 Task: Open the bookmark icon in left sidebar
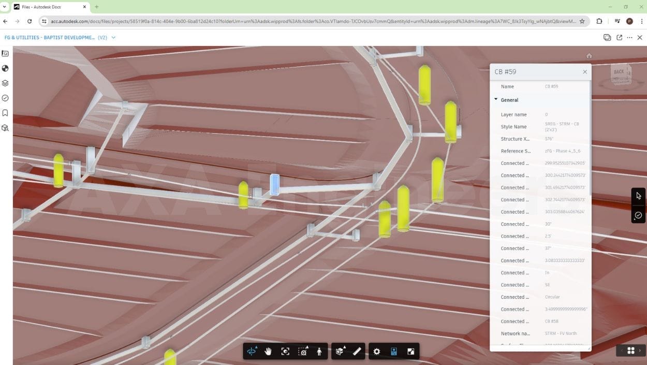tap(5, 113)
